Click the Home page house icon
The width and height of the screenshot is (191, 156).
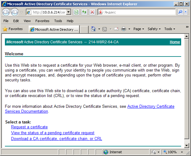click(x=94, y=29)
